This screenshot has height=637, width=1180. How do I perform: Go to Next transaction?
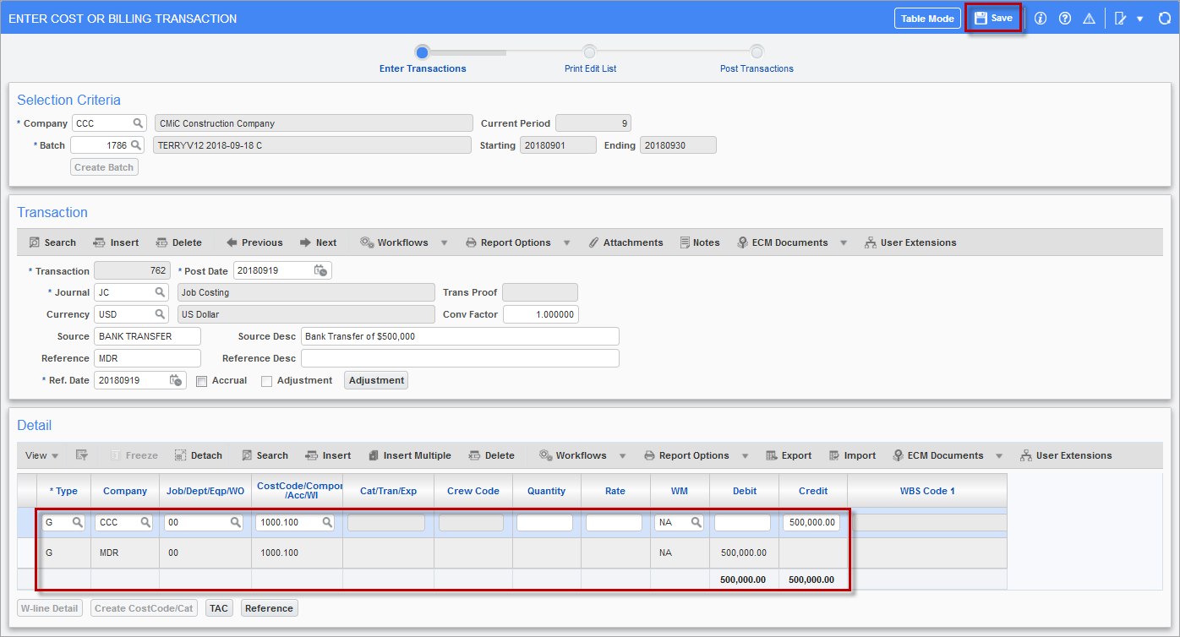pos(318,242)
